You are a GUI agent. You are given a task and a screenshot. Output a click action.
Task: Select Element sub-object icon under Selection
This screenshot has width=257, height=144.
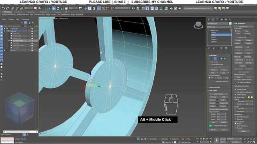pos(225,59)
